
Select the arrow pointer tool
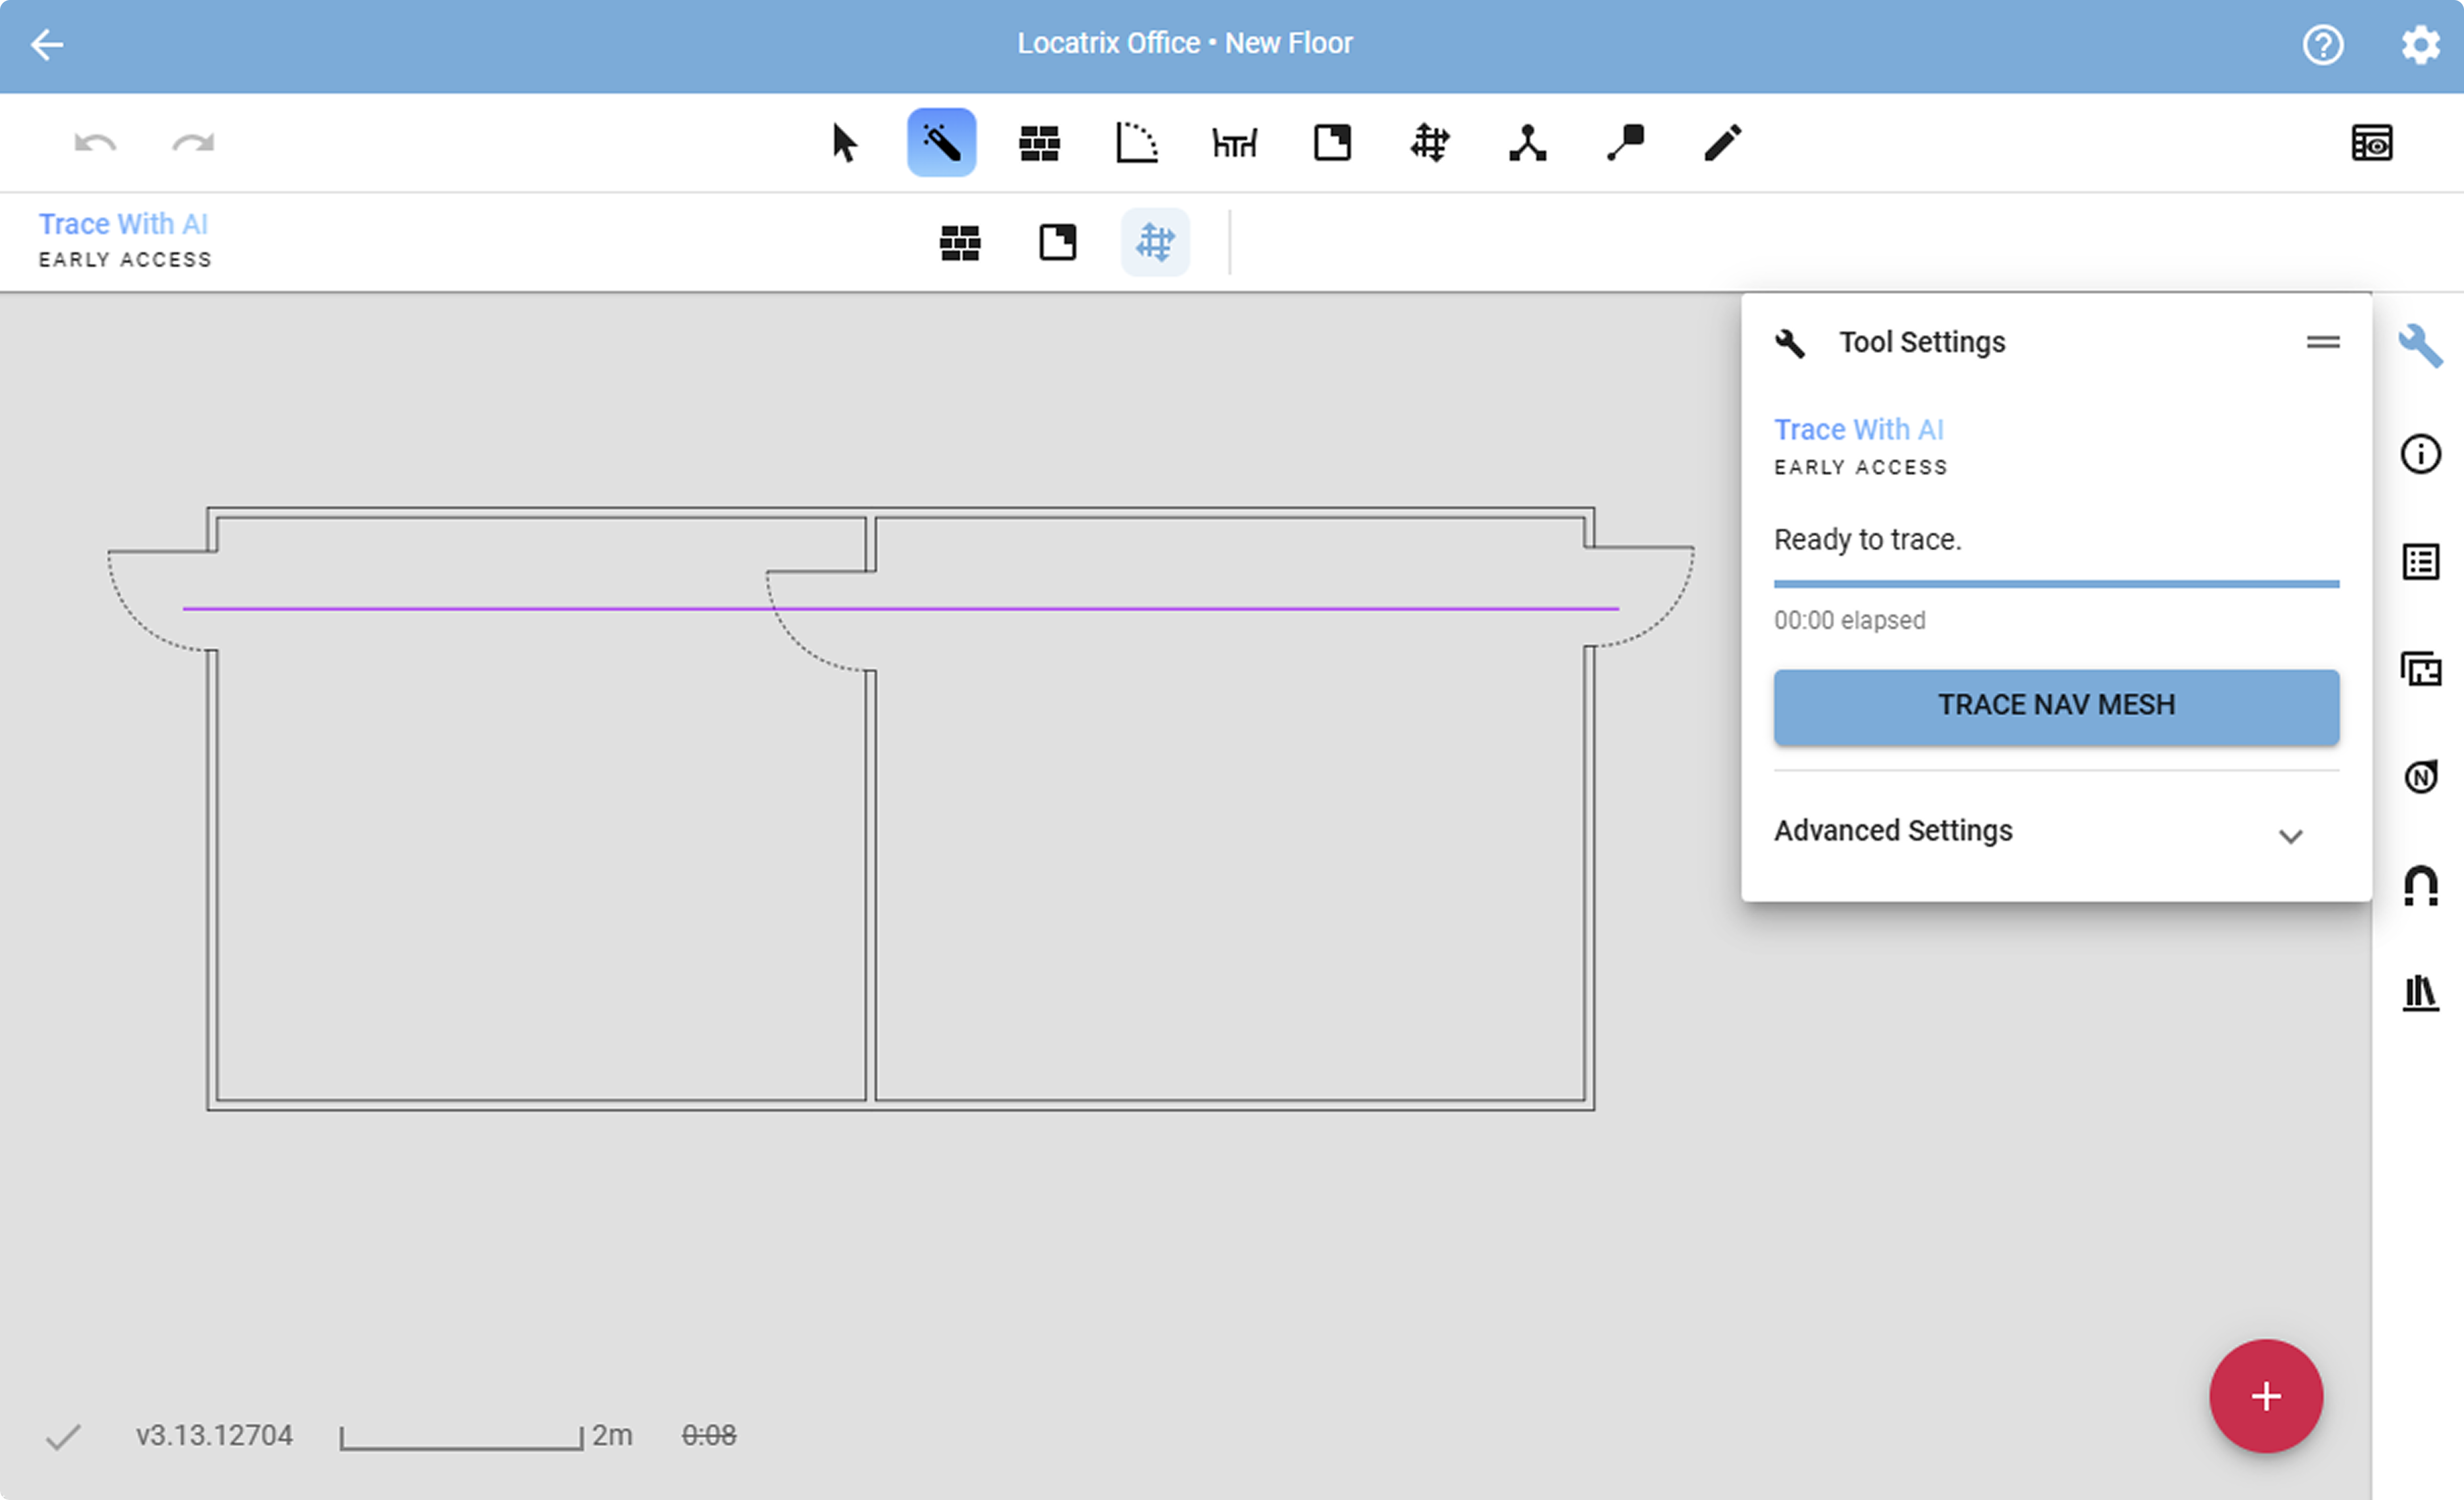pyautogui.click(x=844, y=143)
